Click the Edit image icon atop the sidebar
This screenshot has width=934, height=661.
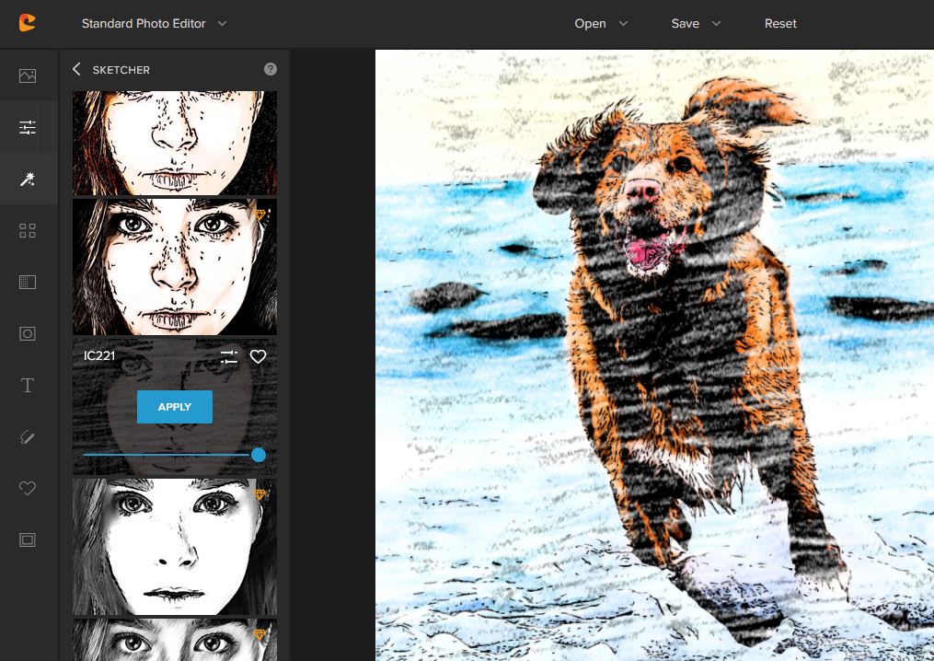click(28, 75)
